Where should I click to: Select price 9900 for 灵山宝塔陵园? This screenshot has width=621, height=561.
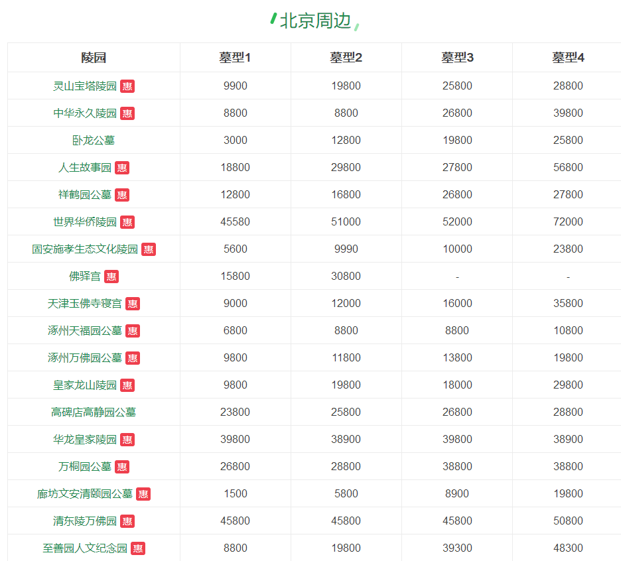click(x=236, y=86)
